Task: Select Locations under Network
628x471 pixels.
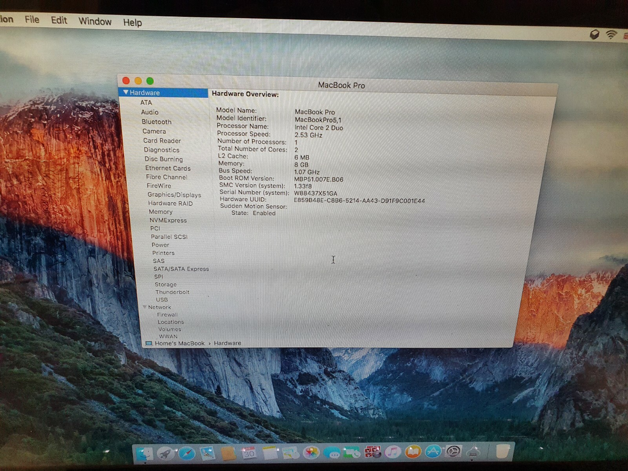Action: [x=171, y=322]
